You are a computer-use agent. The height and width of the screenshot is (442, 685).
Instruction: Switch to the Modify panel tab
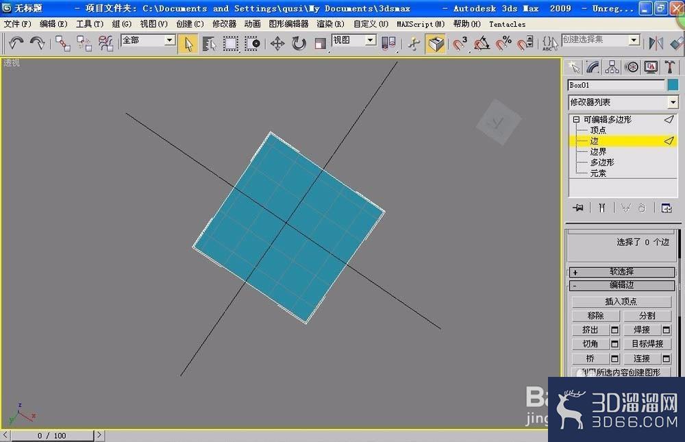[x=593, y=67]
